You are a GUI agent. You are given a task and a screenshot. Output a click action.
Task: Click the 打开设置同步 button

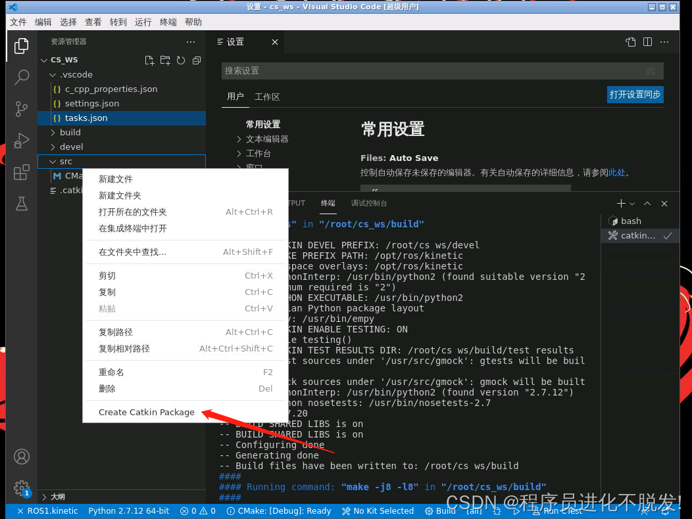coord(635,95)
